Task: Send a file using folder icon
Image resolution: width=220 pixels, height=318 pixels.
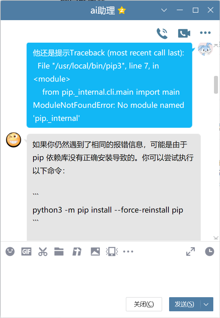Action: [x=59, y=252]
